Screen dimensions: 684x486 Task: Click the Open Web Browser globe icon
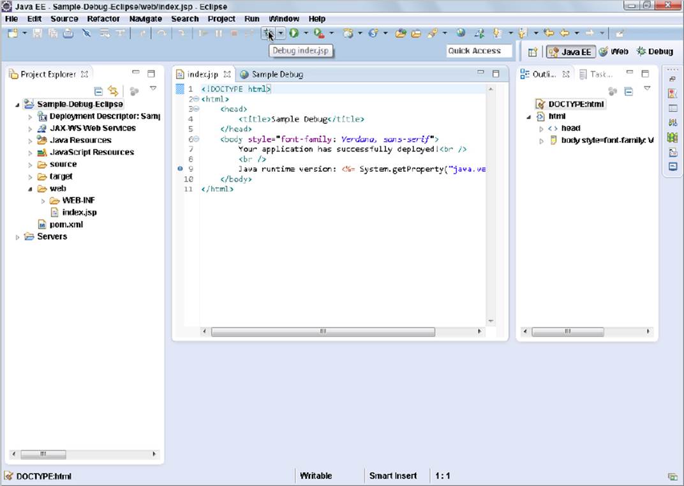click(461, 33)
